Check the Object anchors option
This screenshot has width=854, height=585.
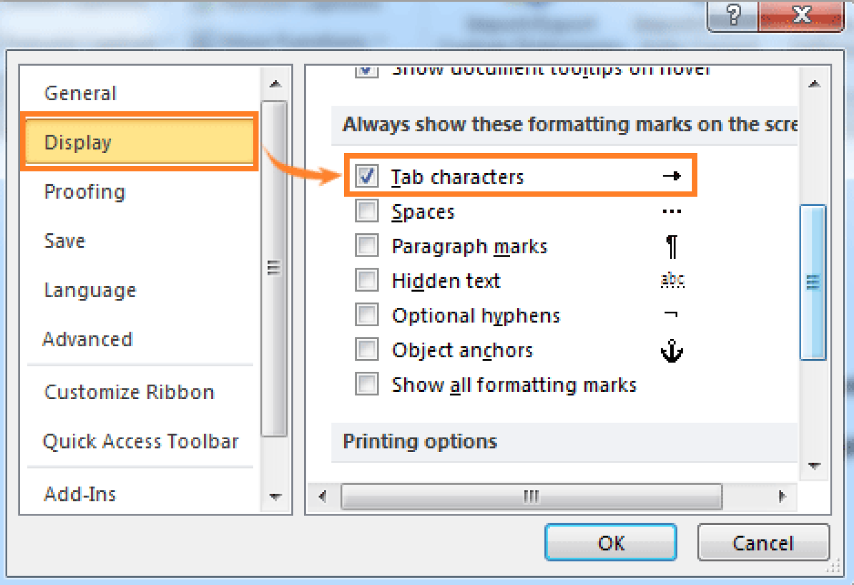coord(366,349)
